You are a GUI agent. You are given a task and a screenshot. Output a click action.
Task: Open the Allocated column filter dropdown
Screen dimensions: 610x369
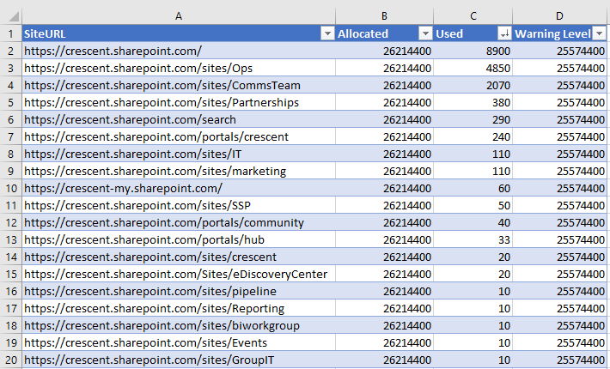click(425, 33)
